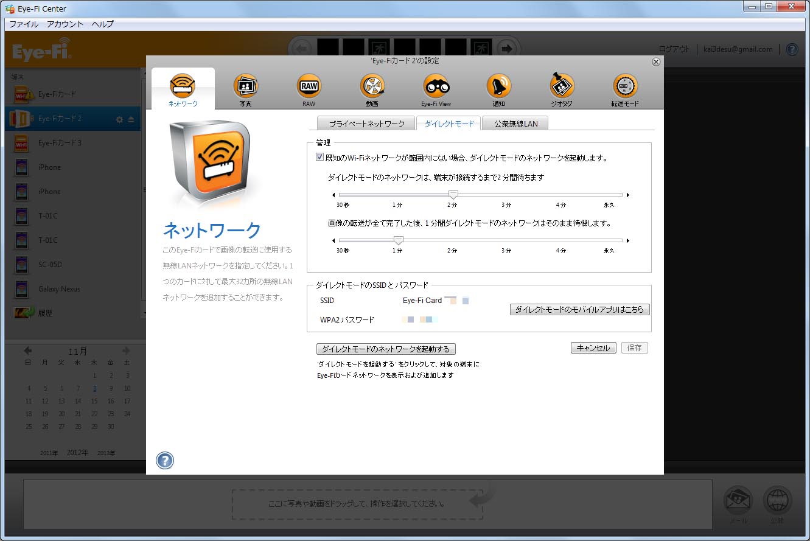
Task: Select the ジオタグ (Geotag) settings icon
Action: click(562, 86)
